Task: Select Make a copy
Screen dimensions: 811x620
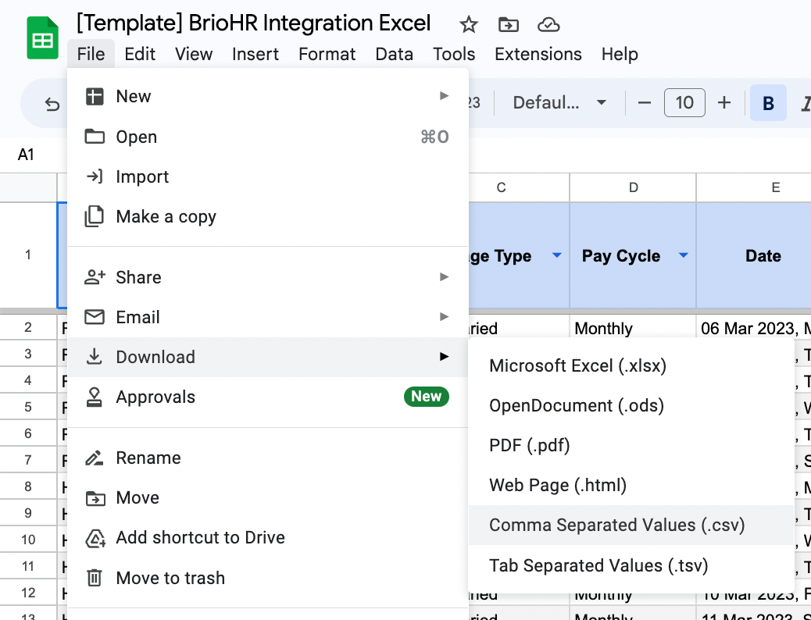Action: coord(268,216)
